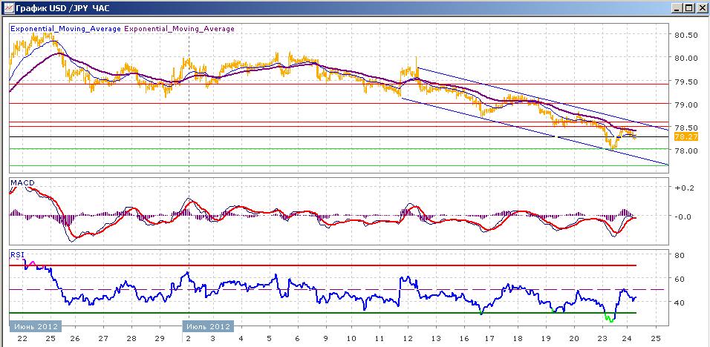Click the RSI panel label
The width and height of the screenshot is (710, 347).
17,255
